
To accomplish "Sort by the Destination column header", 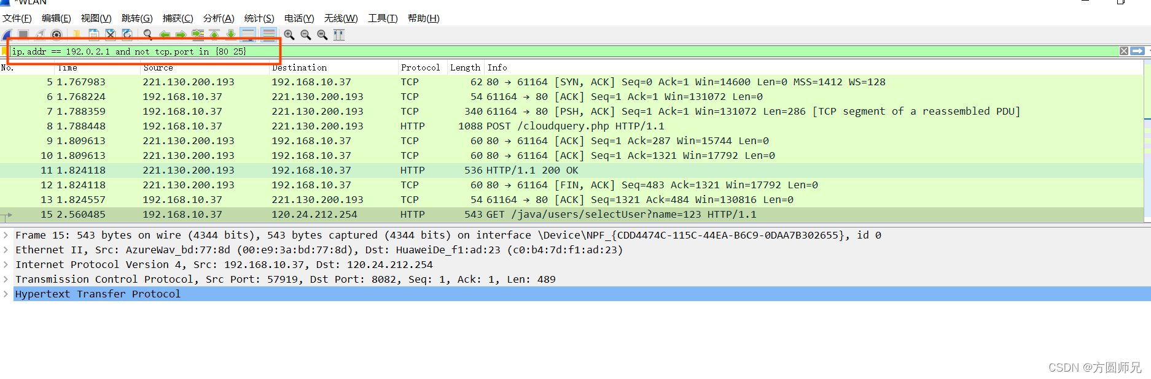I will [x=334, y=67].
